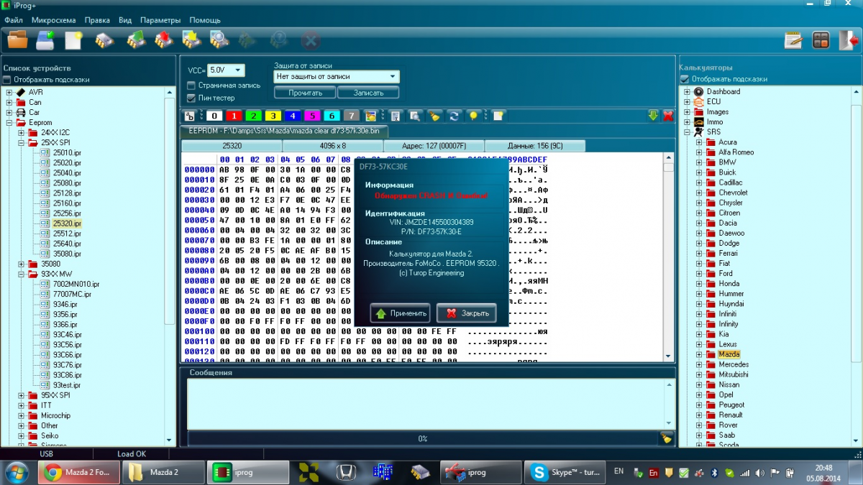Expand the Can device node
This screenshot has width=863, height=485.
click(x=9, y=102)
